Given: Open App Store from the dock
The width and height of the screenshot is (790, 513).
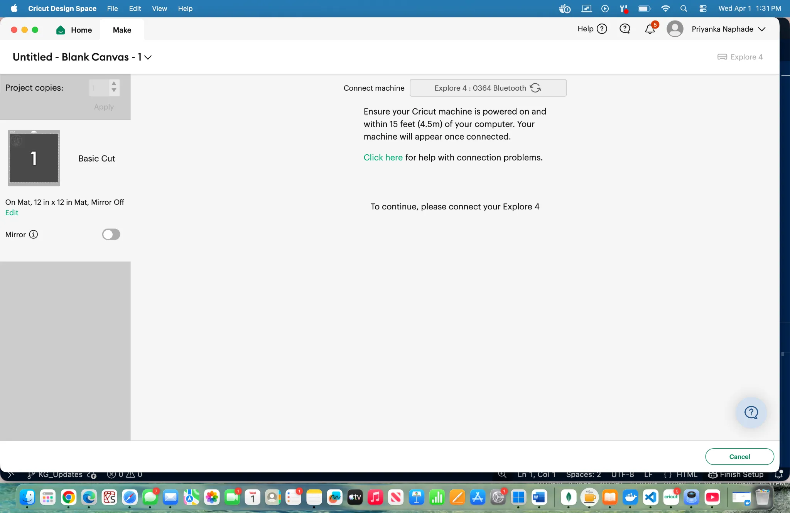Looking at the screenshot, I should coord(478,498).
